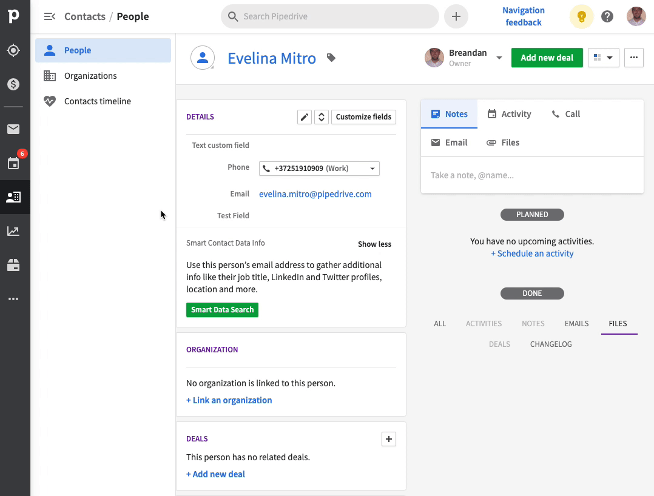The image size is (654, 496).
Task: Click the plus icon in Deals section
Action: point(389,439)
